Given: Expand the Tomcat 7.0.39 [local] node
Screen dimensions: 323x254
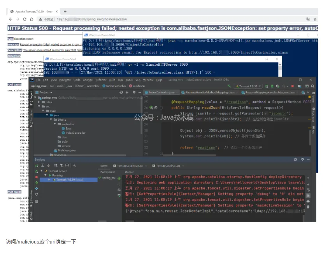Looking at the screenshot, I should point(49,180).
